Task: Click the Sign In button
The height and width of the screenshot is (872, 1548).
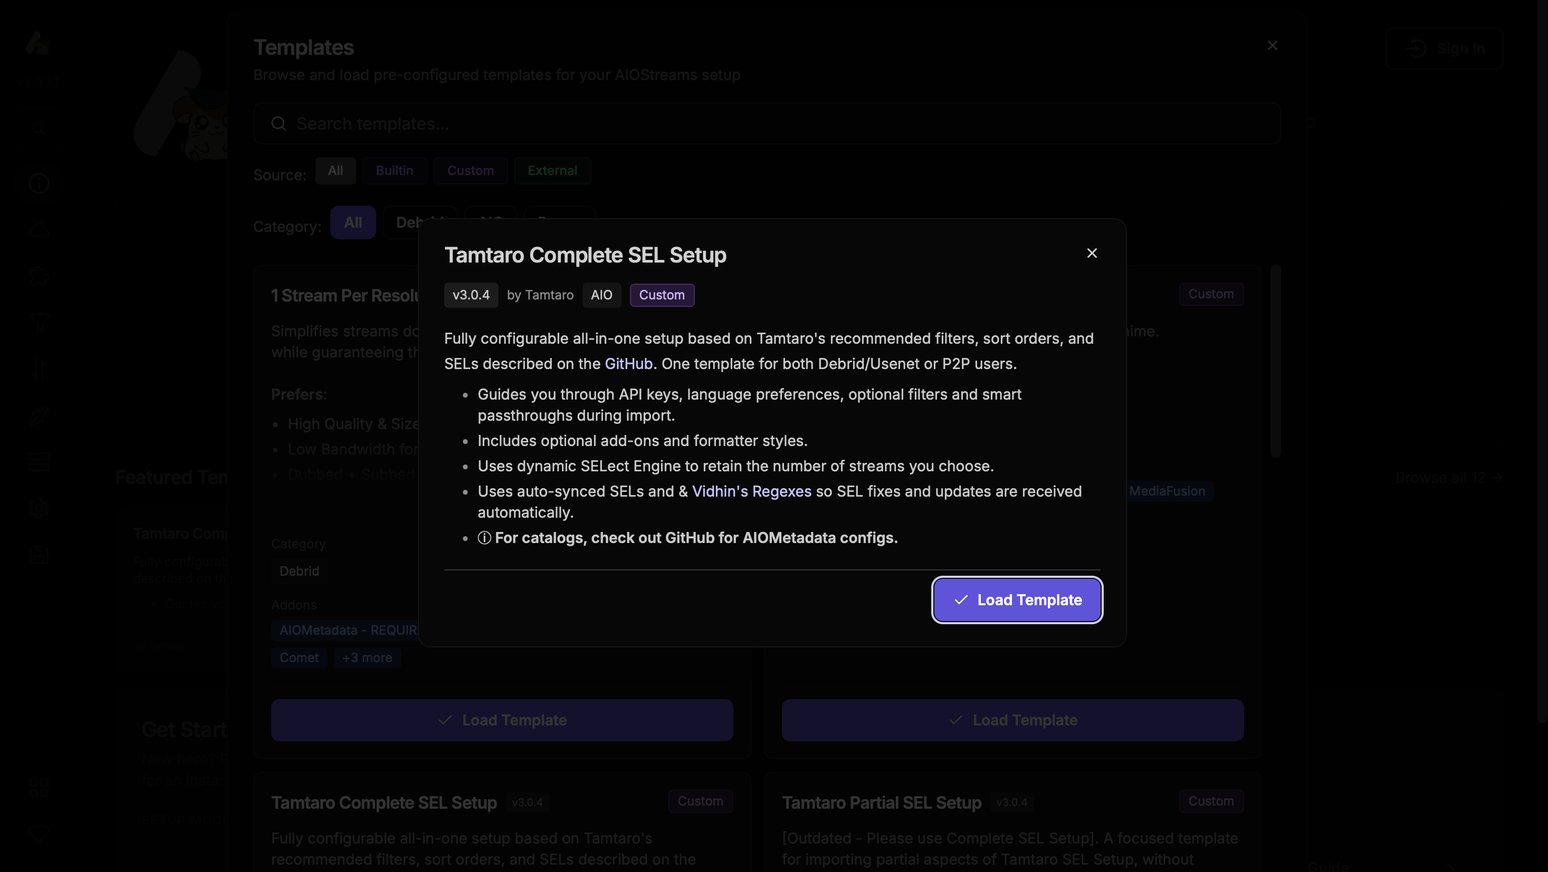Action: pos(1444,49)
